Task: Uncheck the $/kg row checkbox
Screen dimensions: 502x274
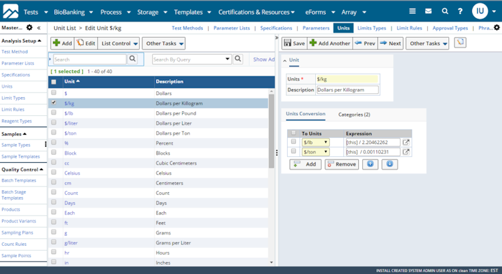Action: [54, 102]
